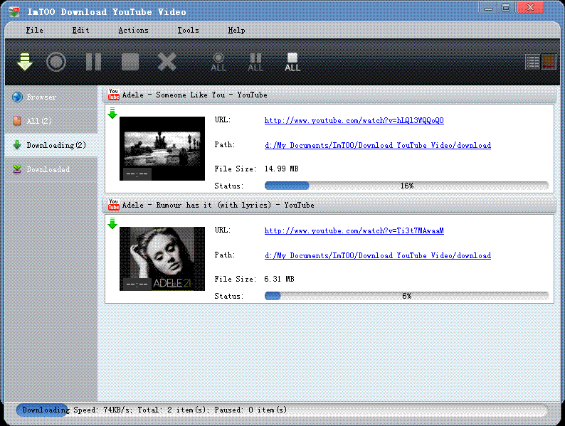Select the 'Adele - Rumour has it' task header
Viewport: 565px width, 426px height.
(x=329, y=206)
